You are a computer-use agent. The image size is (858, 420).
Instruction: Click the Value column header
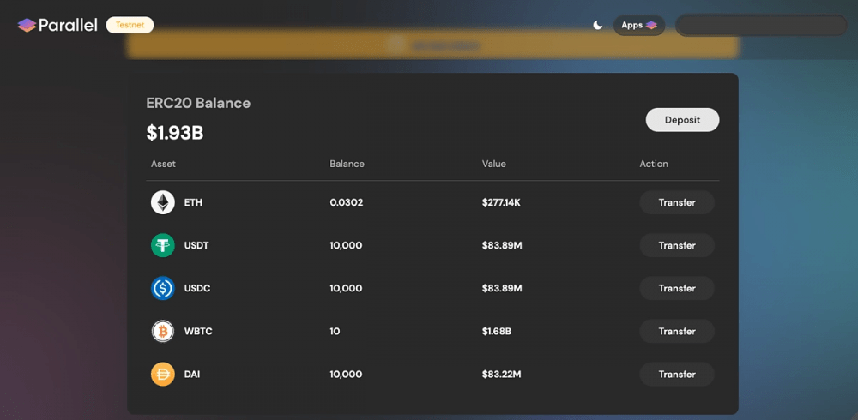coord(493,164)
